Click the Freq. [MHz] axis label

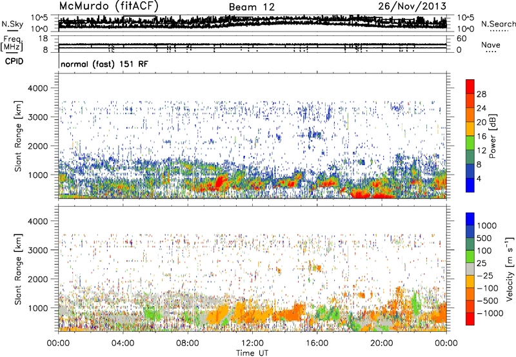click(12, 43)
